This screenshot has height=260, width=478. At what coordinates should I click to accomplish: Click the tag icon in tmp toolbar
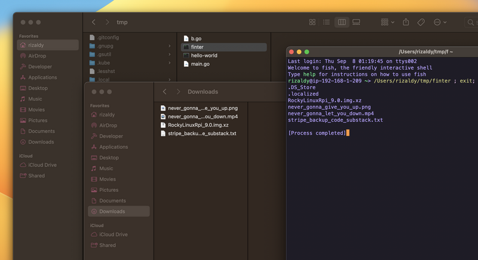click(x=421, y=22)
